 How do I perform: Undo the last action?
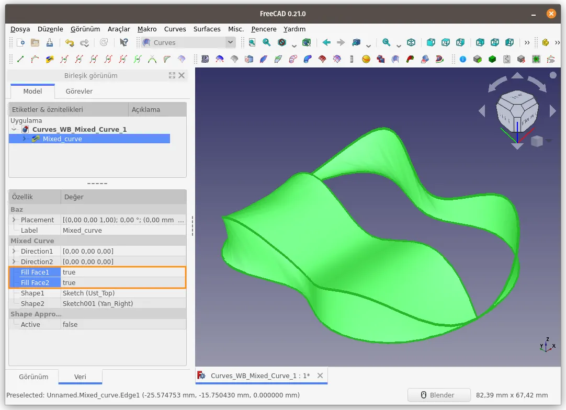69,42
